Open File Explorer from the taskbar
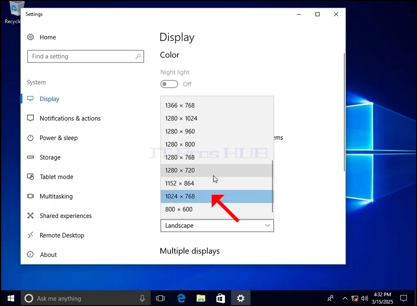 pyautogui.click(x=201, y=298)
